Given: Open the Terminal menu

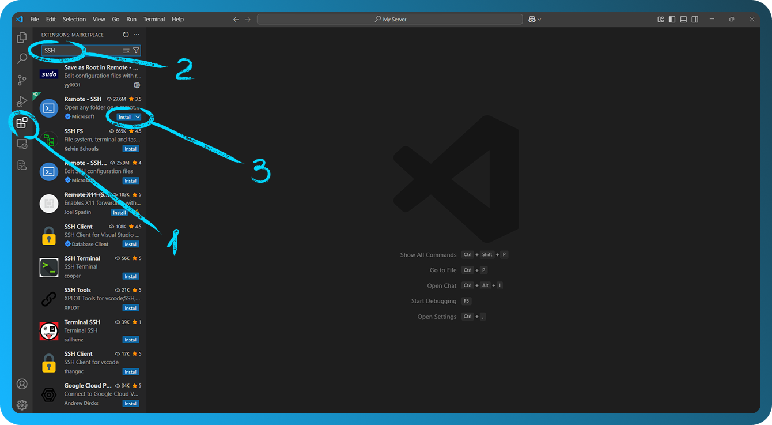Looking at the screenshot, I should pyautogui.click(x=154, y=19).
